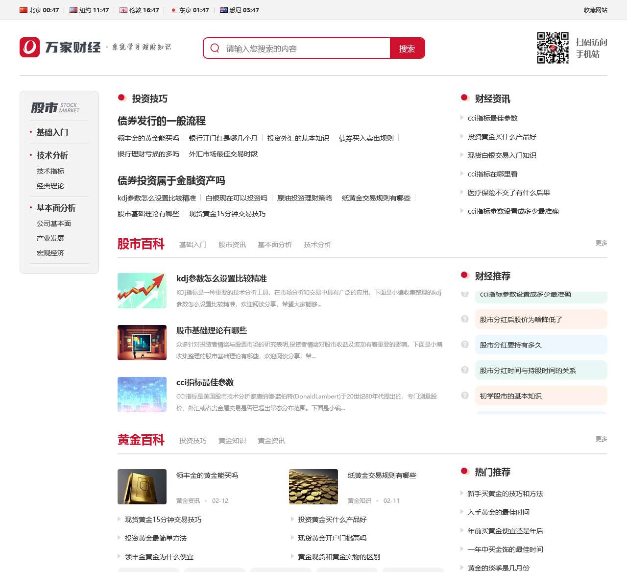The image size is (627, 572).
Task: Click question icon beside 股市分红要持有多久
Action: (x=465, y=345)
